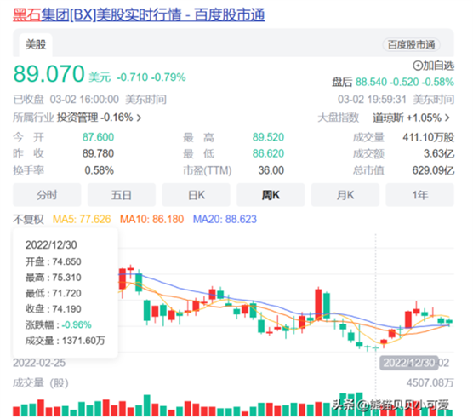This screenshot has height=419, width=473.
Task: Expand the 道琼斯 index chevron
Action: [x=447, y=118]
